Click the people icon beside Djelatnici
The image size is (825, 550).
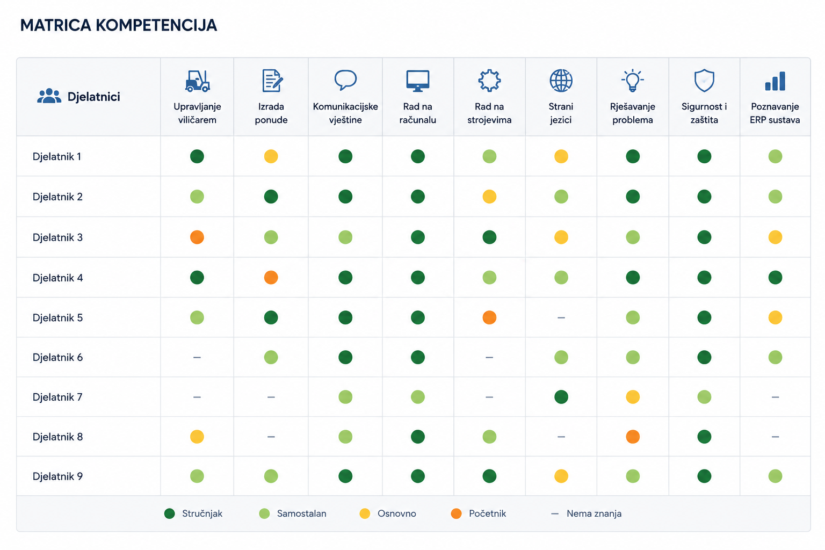(49, 96)
